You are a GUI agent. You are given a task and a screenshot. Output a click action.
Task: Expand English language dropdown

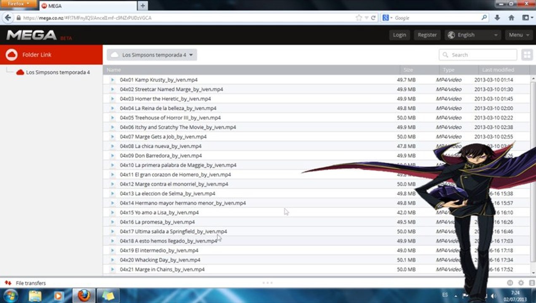click(473, 35)
